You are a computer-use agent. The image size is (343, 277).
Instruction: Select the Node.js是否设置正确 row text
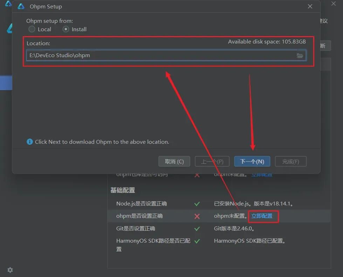pos(142,203)
